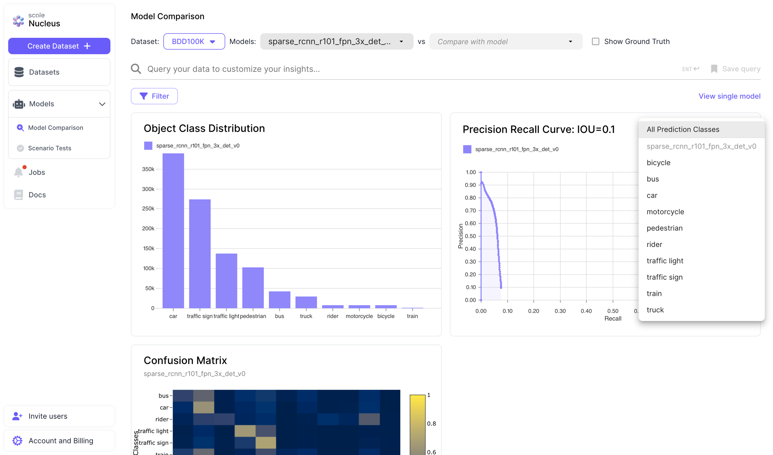Open the Jobs sidebar link

[37, 172]
